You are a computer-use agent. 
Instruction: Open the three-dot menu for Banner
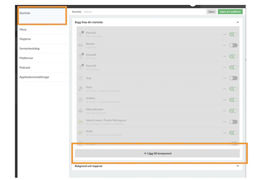tap(225, 45)
